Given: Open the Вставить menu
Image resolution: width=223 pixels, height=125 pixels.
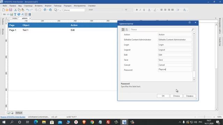Looking at the screenshot, I should 39,6.
